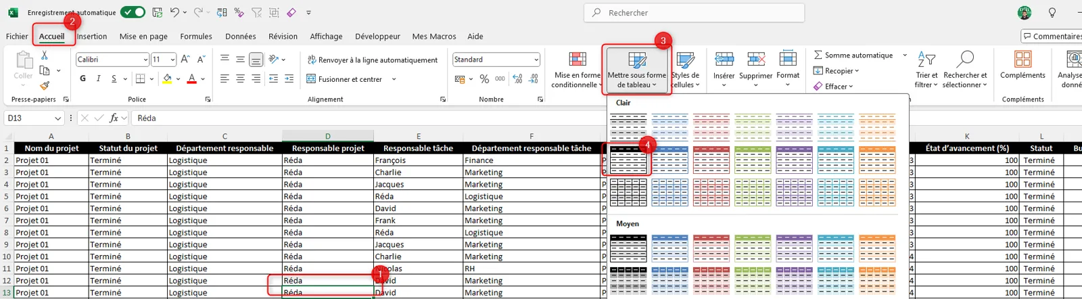
Task: Click the Copy icon in Presse-papiers
Action: click(x=45, y=70)
